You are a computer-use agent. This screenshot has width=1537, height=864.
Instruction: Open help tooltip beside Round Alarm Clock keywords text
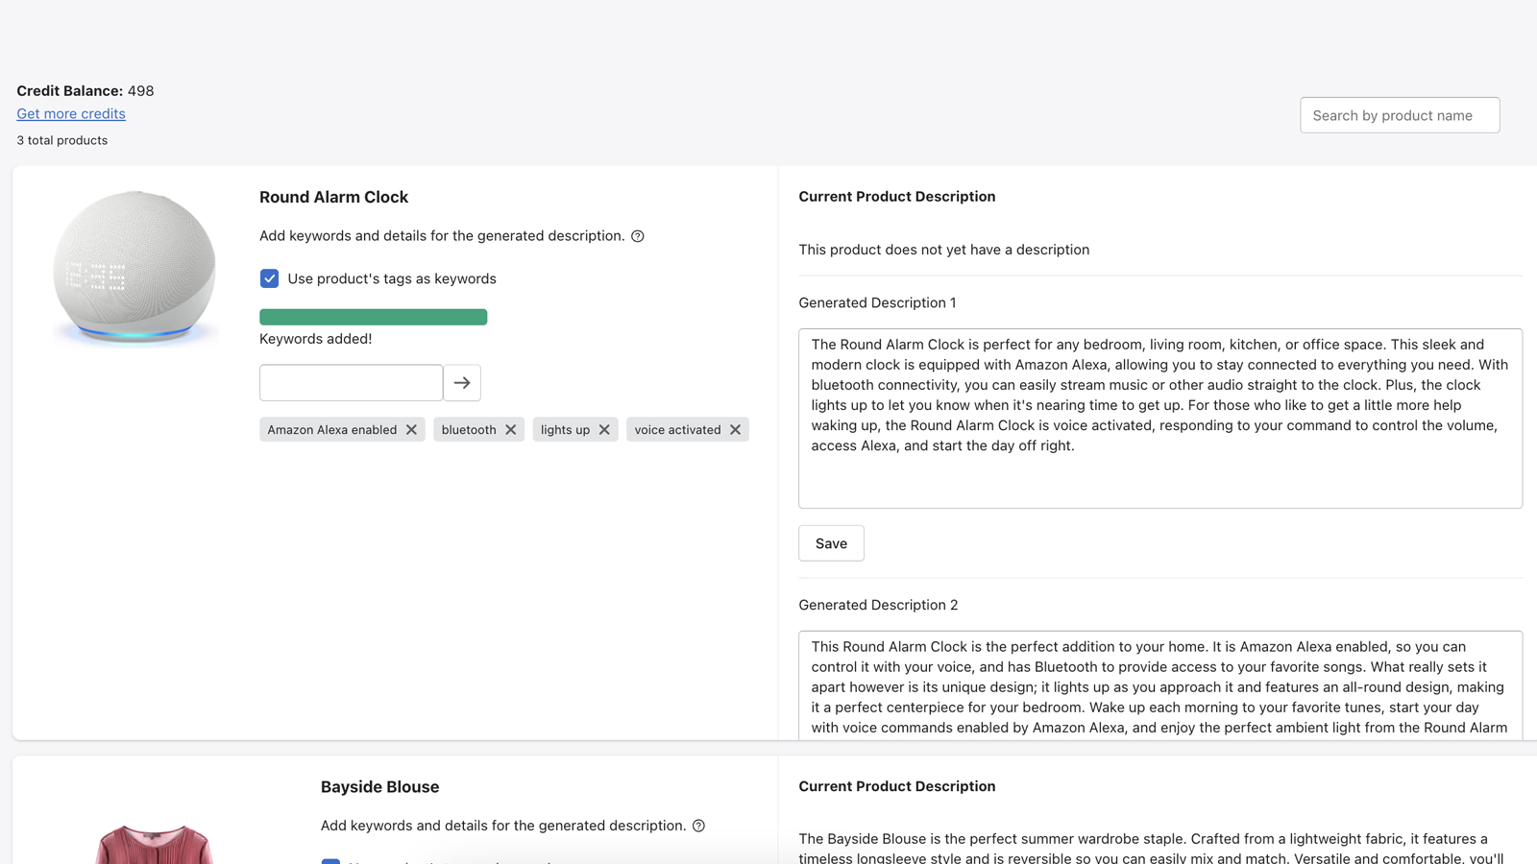638,236
